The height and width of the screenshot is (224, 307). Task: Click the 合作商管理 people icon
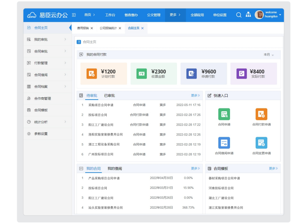(29, 98)
